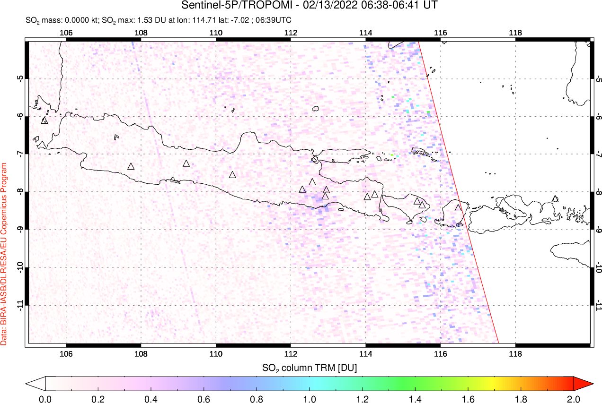Screen dimensions: 602x403
Task: Pick the green color at 1.4 on colorbar
Action: [x=415, y=384]
